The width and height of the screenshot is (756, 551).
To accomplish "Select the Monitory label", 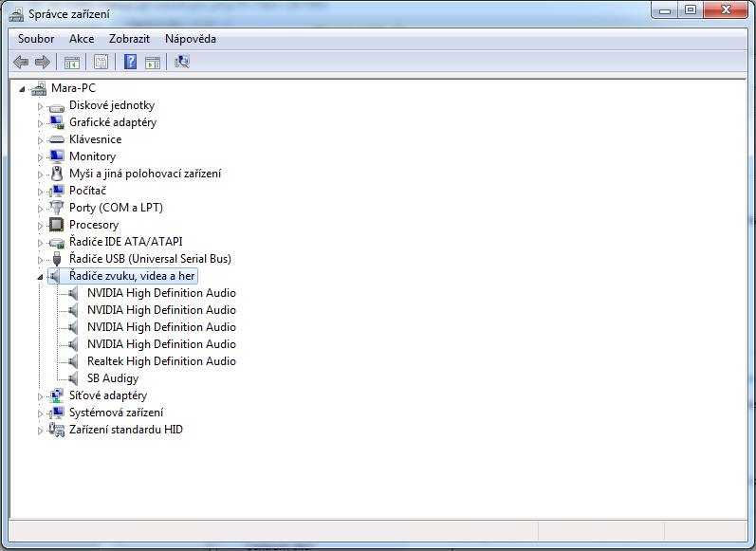I will click(x=93, y=156).
